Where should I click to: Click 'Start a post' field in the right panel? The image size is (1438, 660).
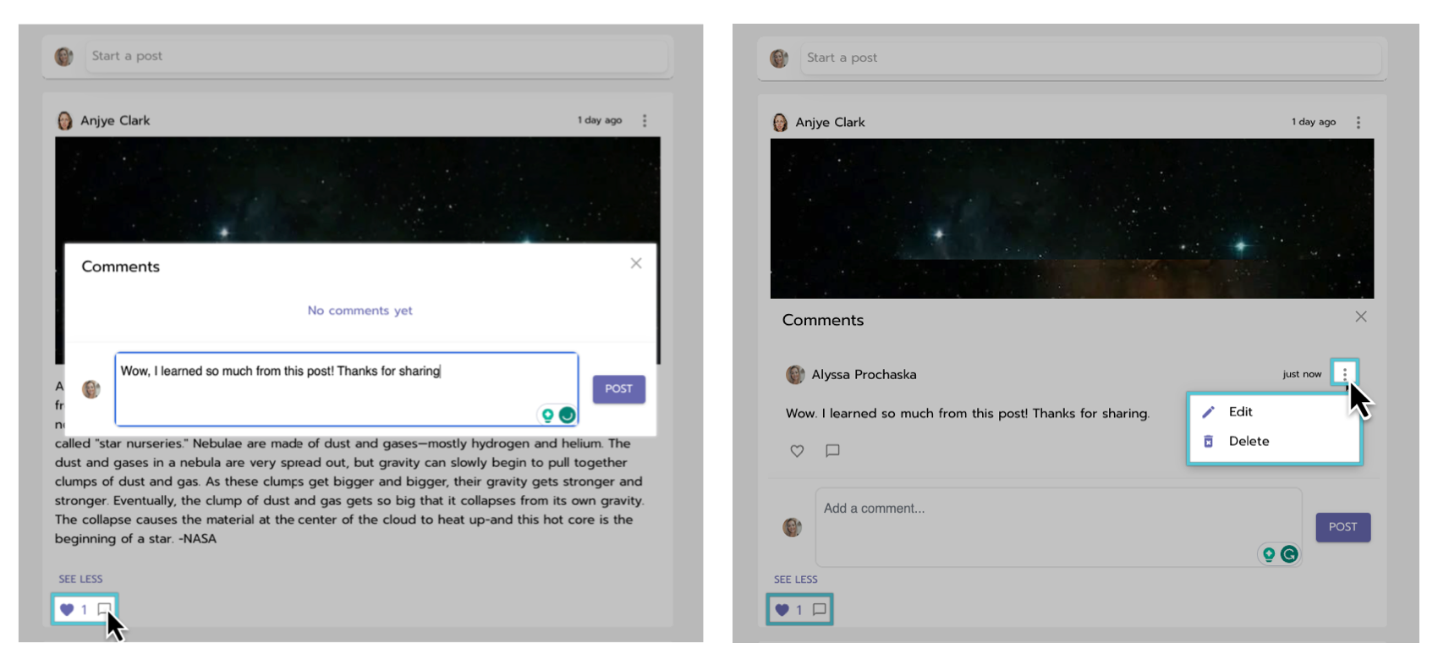click(x=1091, y=58)
